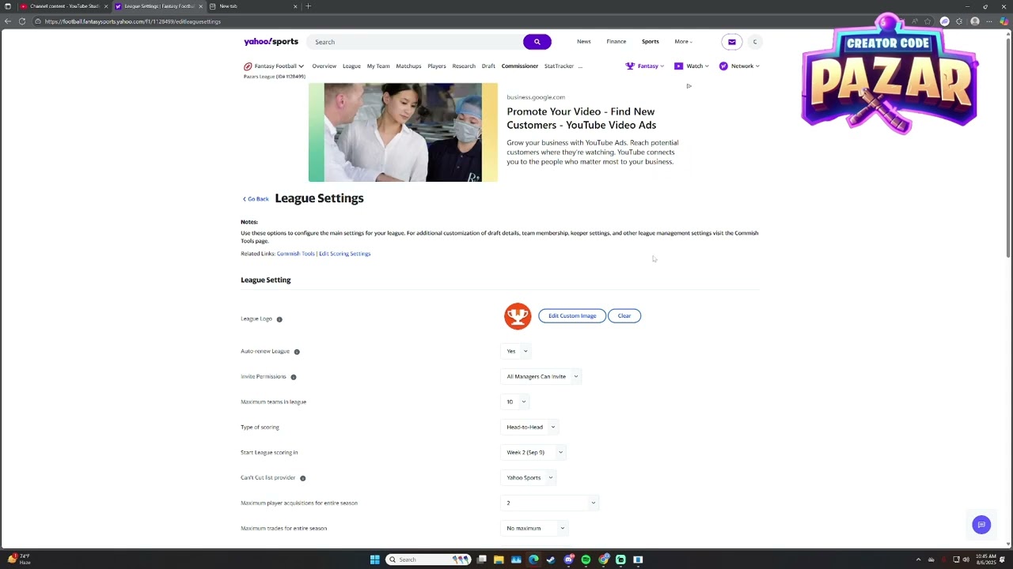The image size is (1013, 569).
Task: Click the browser back arrow
Action: click(8, 21)
